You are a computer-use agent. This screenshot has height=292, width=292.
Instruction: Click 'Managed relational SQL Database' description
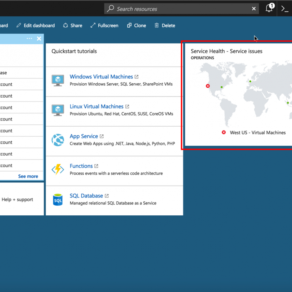click(x=113, y=203)
